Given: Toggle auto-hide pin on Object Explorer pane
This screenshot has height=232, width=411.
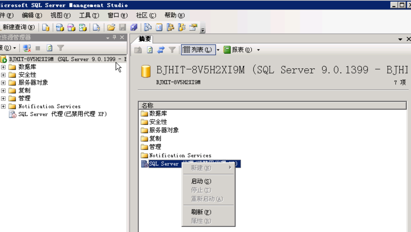Looking at the screenshot, I should tap(114, 37).
